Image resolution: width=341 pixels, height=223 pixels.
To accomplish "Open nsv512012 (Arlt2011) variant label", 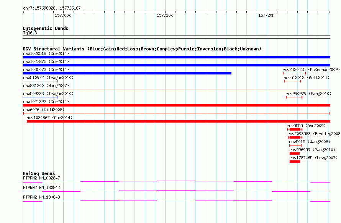I will [307, 78].
